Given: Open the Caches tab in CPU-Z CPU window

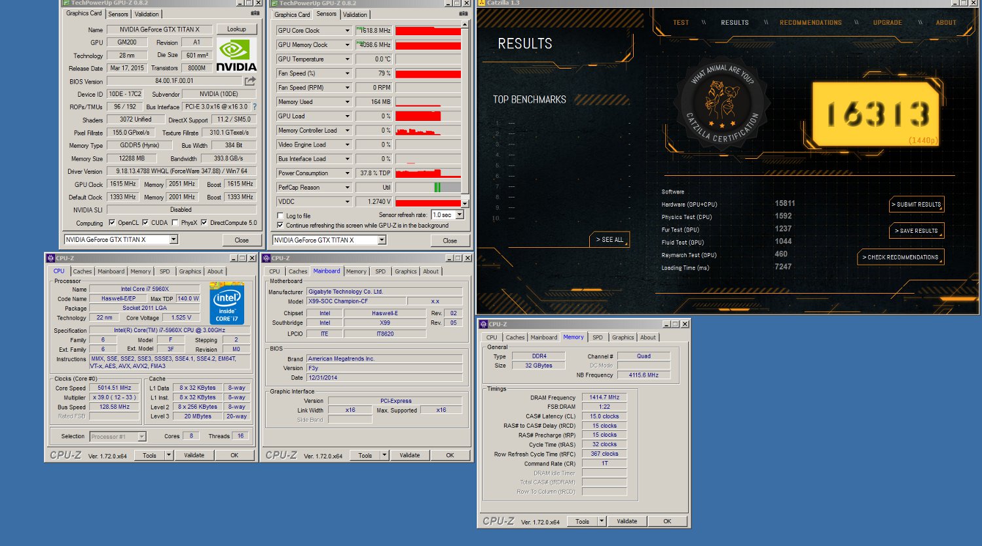Looking at the screenshot, I should tap(82, 271).
